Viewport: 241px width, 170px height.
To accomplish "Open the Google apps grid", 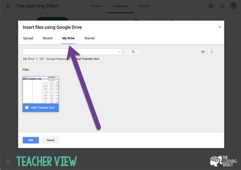I will [222, 6].
